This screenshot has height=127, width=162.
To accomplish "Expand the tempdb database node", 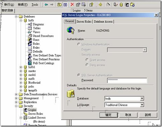I will tap(21, 91).
